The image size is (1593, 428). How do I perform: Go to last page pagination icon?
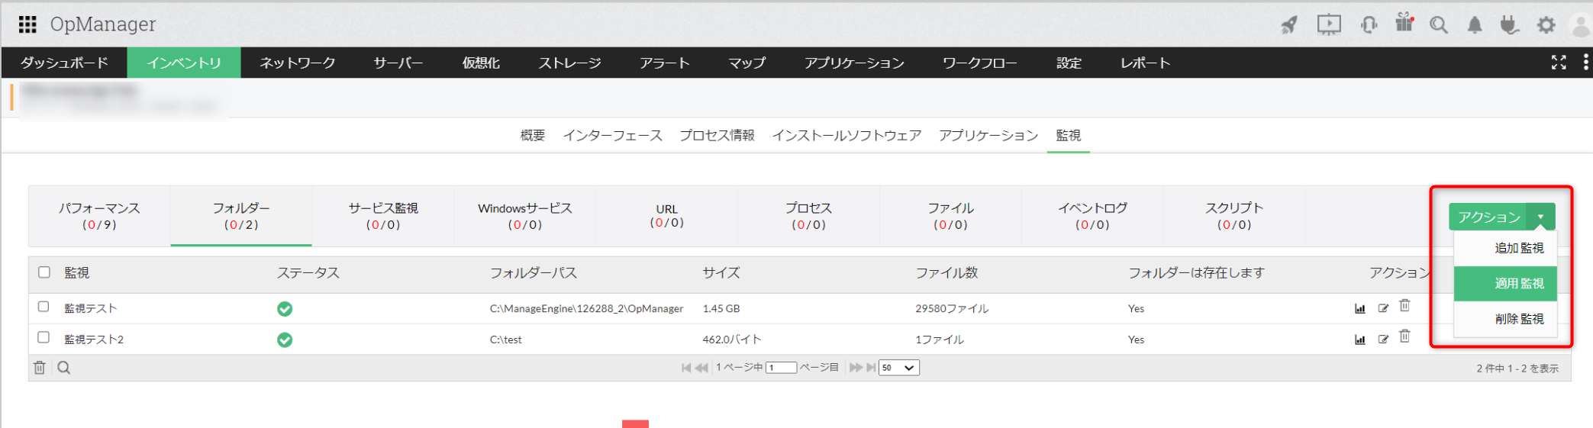(x=871, y=368)
